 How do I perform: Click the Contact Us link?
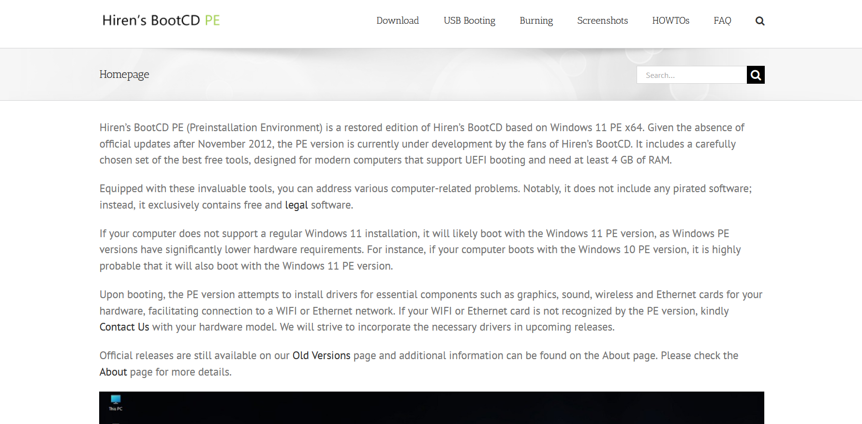pos(124,327)
